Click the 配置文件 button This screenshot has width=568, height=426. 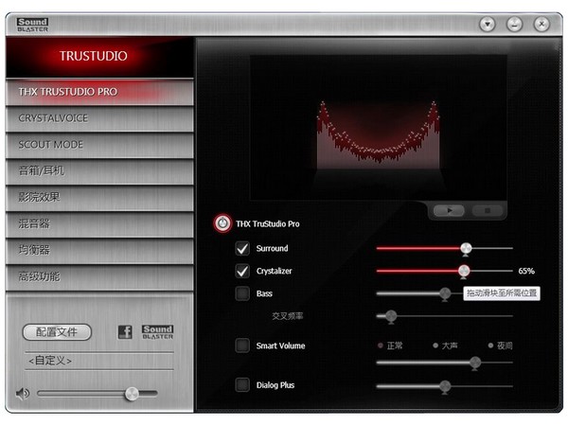pos(57,332)
